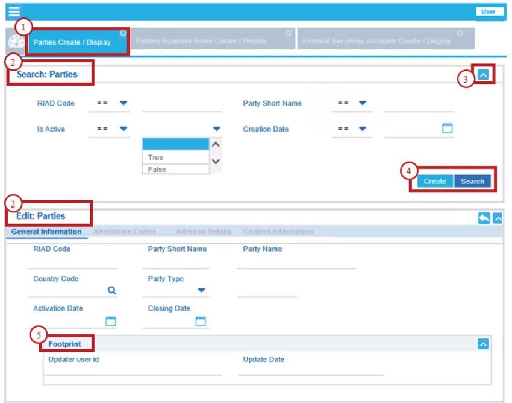Open the Activation Date calendar picker
This screenshot has width=512, height=403.
(x=111, y=320)
